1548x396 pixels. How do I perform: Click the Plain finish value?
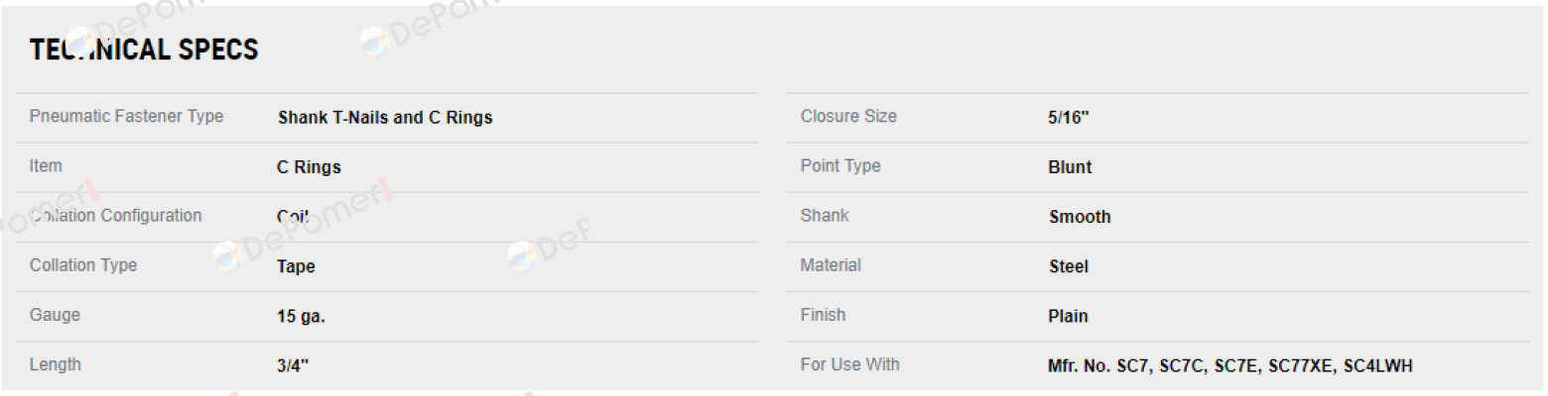point(1068,316)
